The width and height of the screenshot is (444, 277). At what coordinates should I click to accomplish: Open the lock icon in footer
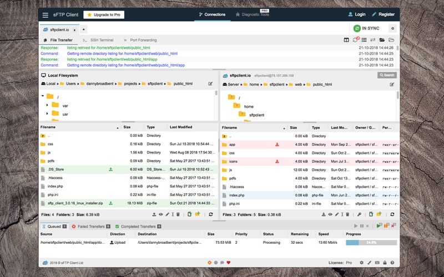(x=385, y=263)
